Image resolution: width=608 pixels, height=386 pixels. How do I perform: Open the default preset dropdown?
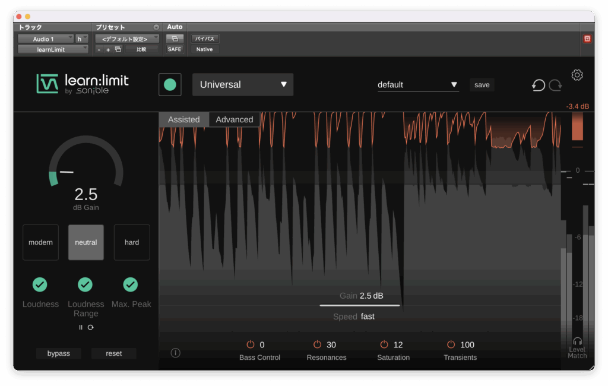coord(418,84)
